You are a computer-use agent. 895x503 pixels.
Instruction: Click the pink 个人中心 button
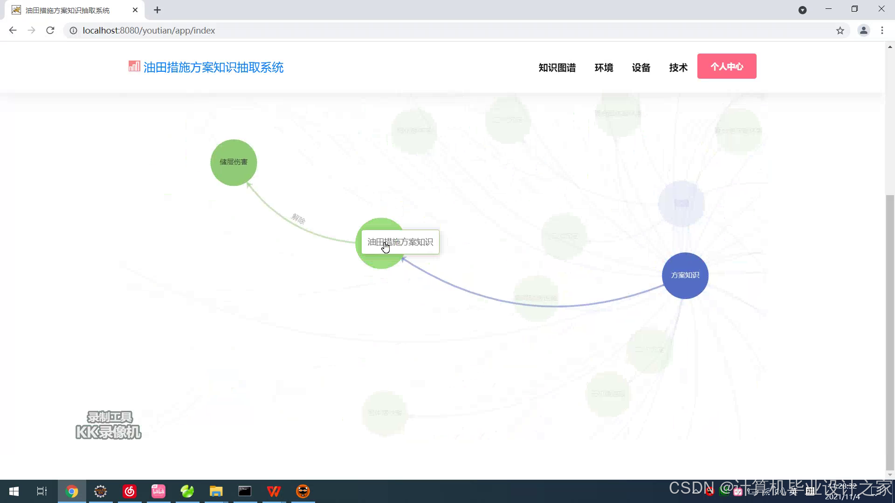point(727,66)
